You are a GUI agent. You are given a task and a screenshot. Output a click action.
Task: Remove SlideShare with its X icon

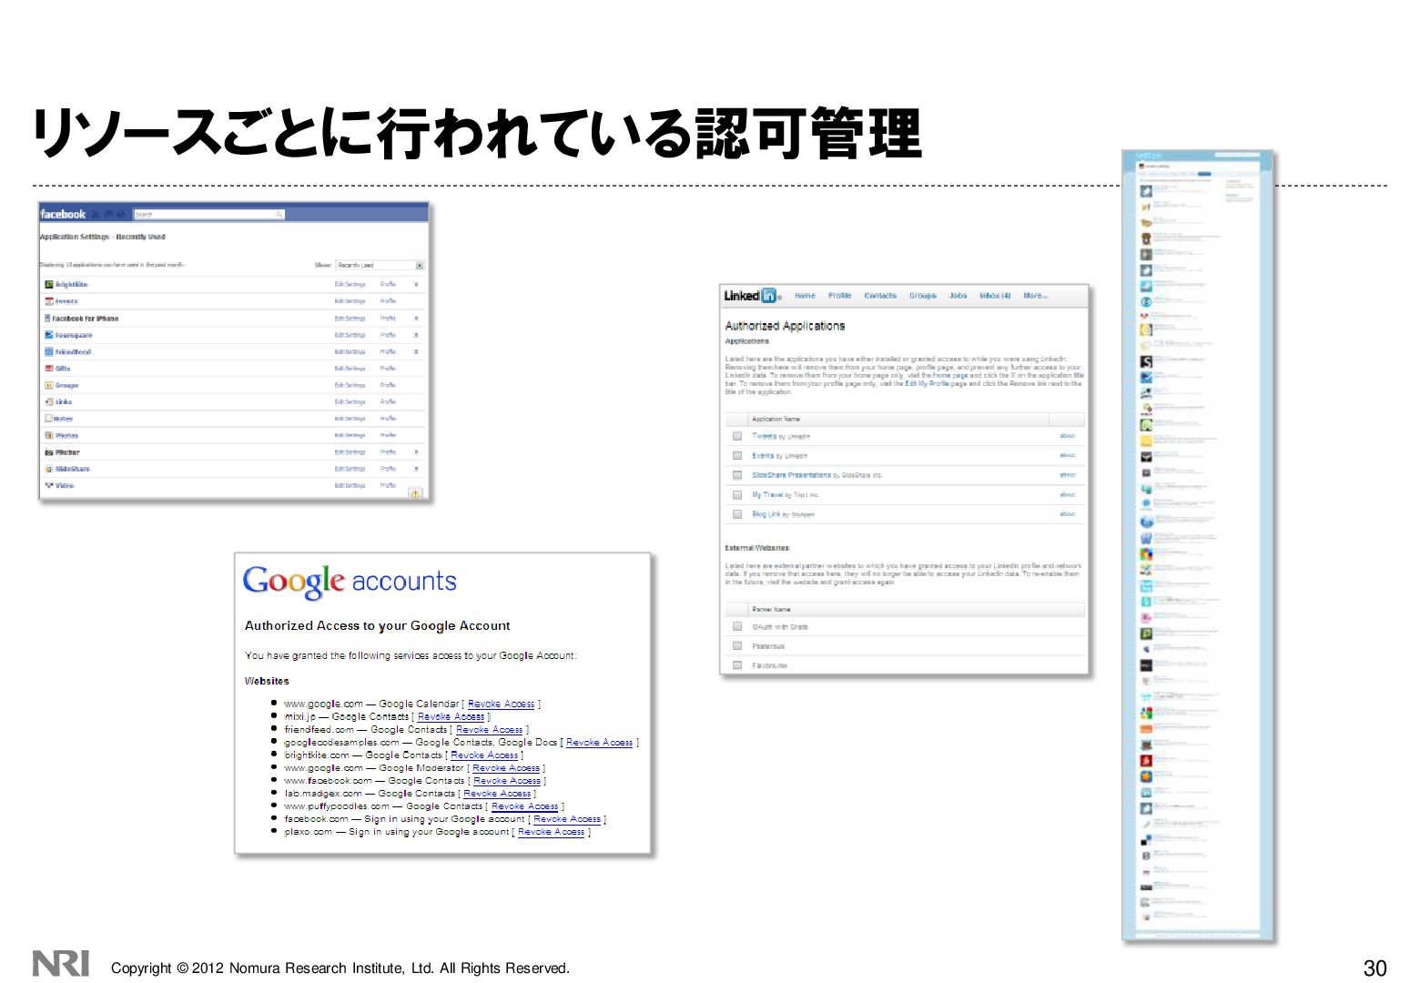pos(416,469)
